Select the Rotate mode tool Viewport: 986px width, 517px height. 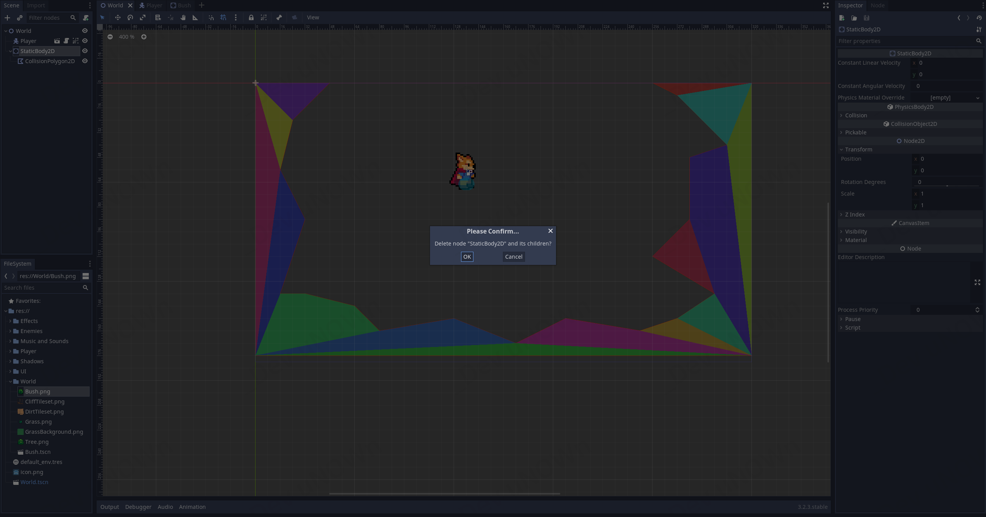click(x=130, y=17)
